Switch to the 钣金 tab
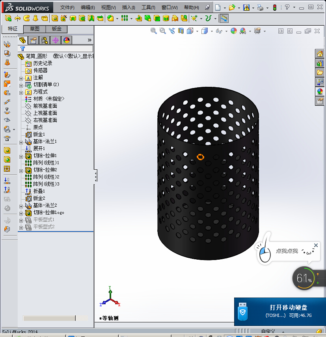Image resolution: width=326 pixels, height=337 pixels. click(57, 29)
